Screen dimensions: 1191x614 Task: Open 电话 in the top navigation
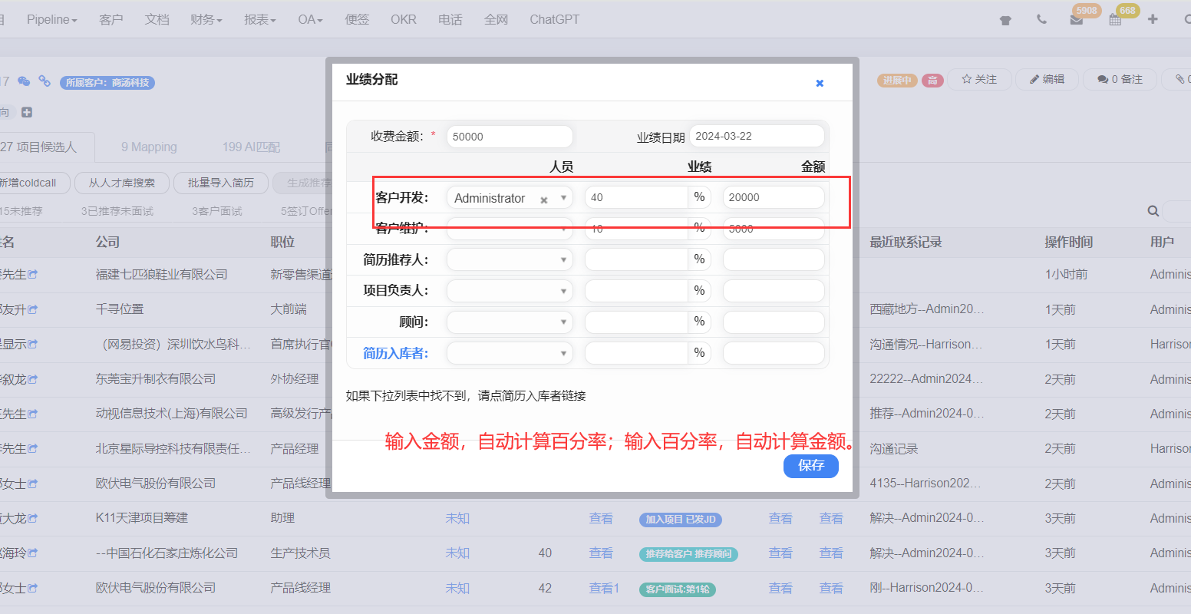(x=450, y=19)
